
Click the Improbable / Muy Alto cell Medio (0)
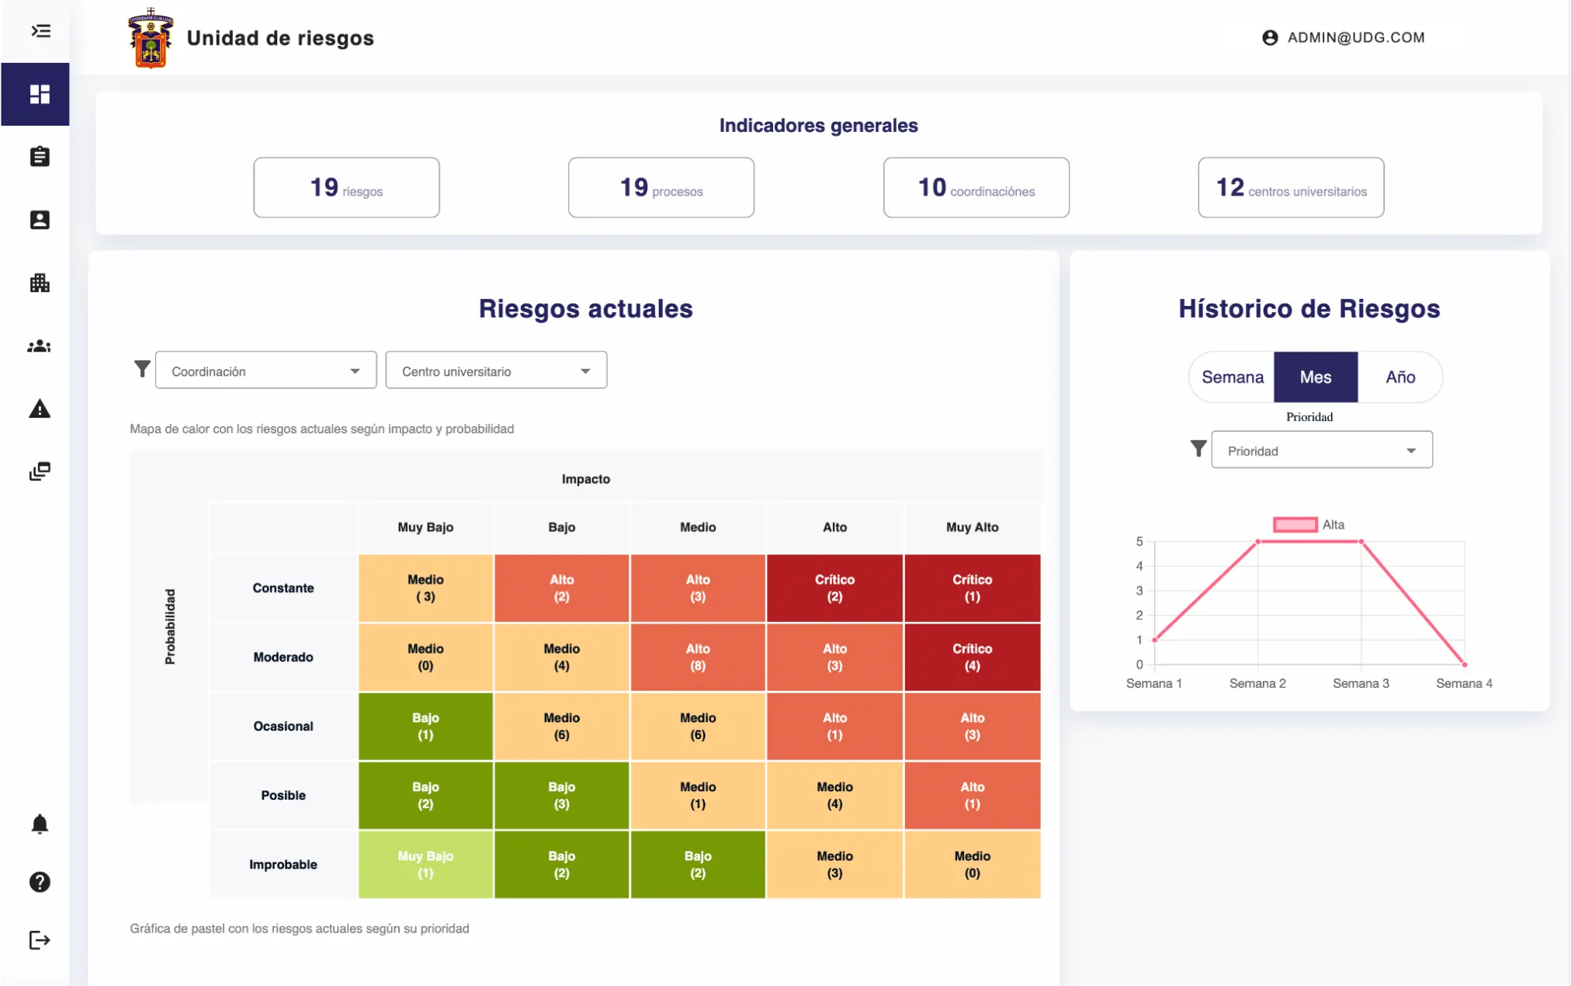(973, 865)
